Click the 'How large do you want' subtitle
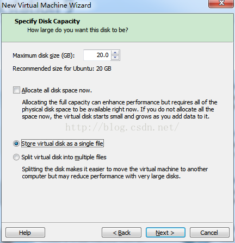Image resolution: width=235 pixels, height=243 pixels. tap(78, 30)
